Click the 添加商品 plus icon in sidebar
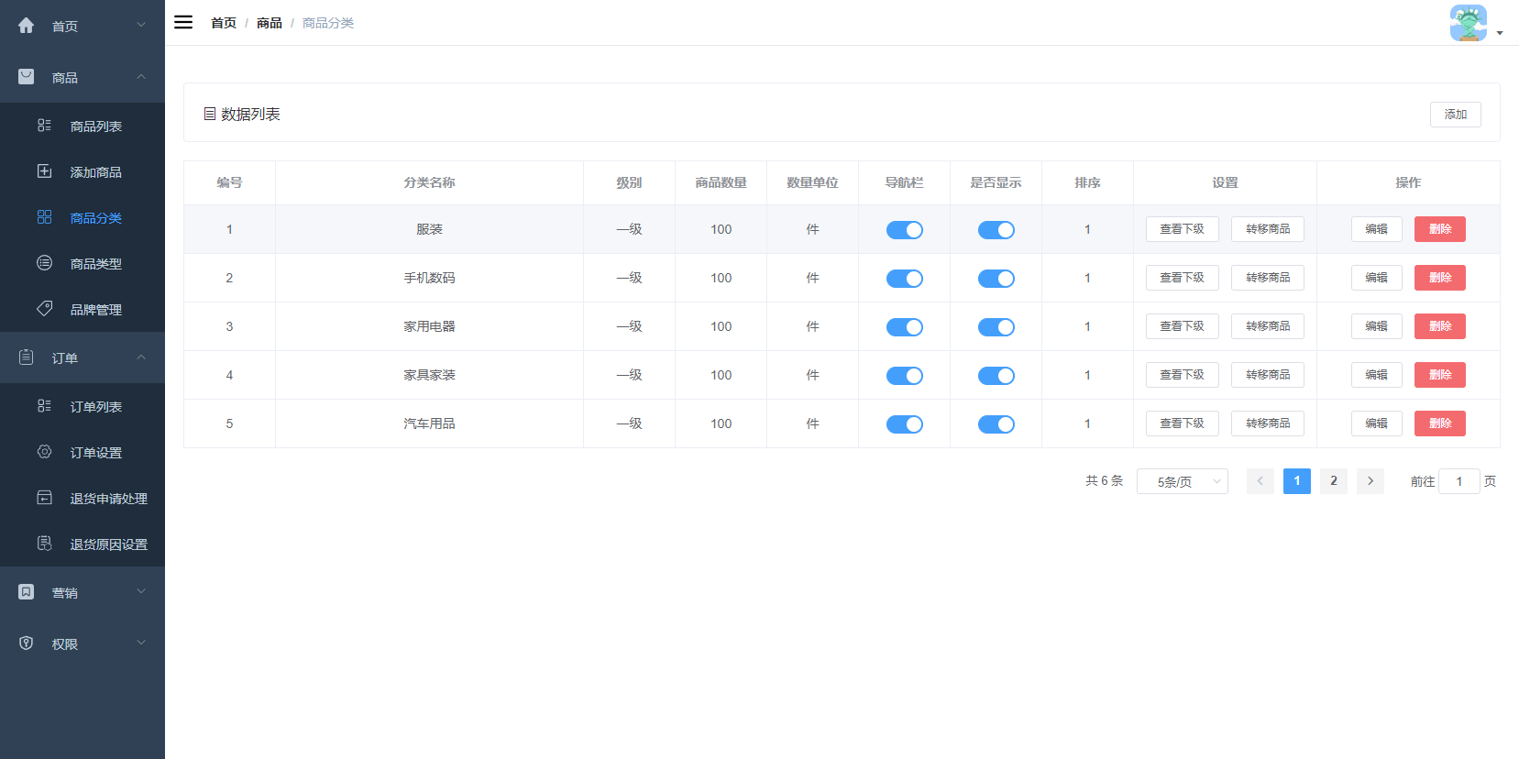Screen dimensions: 1519x759 point(44,171)
